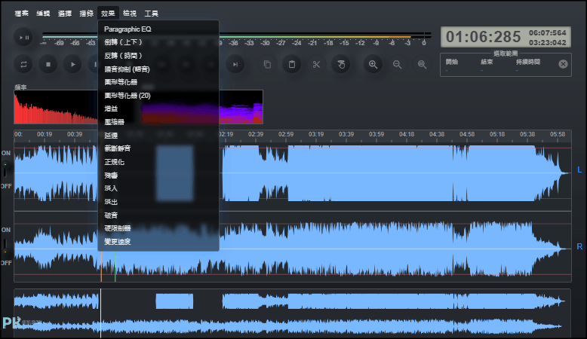The width and height of the screenshot is (587, 339).
Task: Choose 噪音抑制 (暗音) effect
Action: (158, 69)
